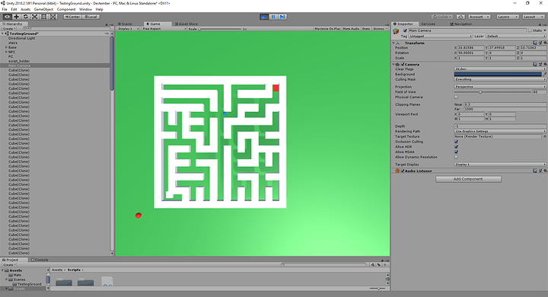Click the Local handle rotation button
The width and height of the screenshot is (548, 297).
point(91,17)
